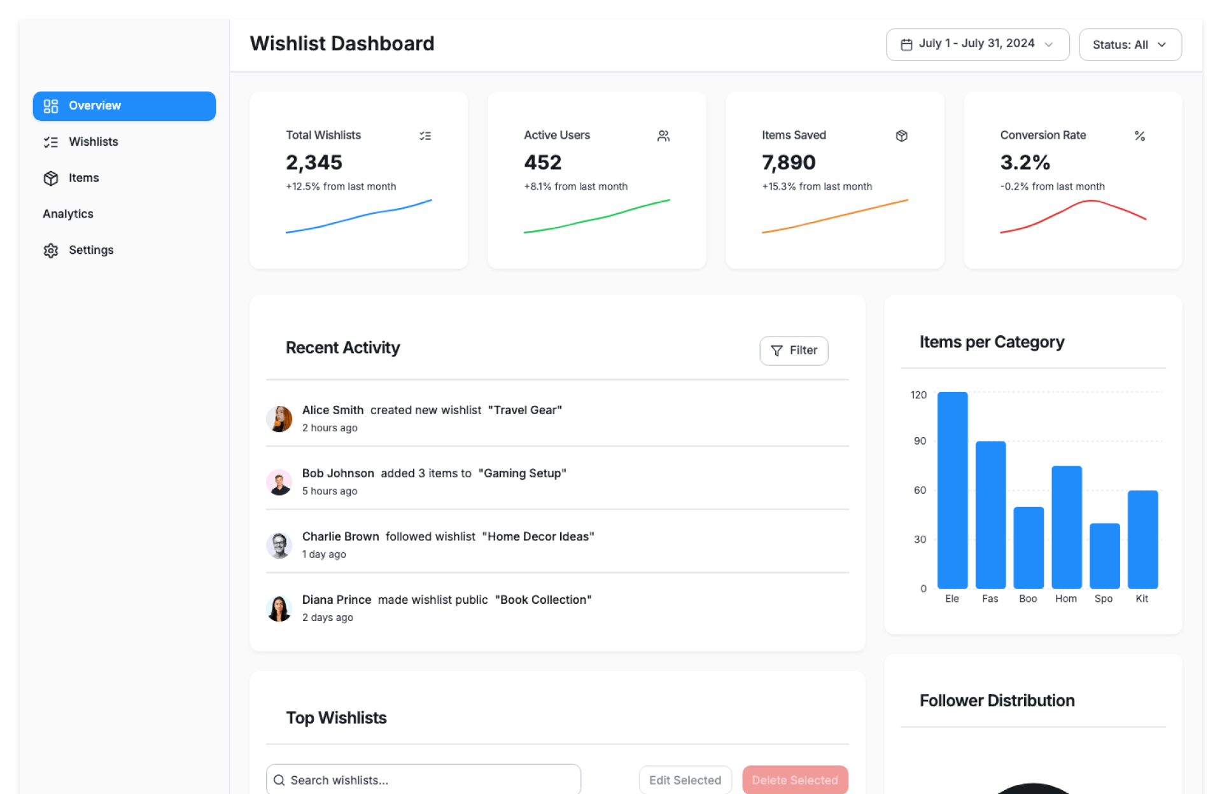The image size is (1222, 794).
Task: Go to the Analytics menu item
Action: pyautogui.click(x=68, y=214)
